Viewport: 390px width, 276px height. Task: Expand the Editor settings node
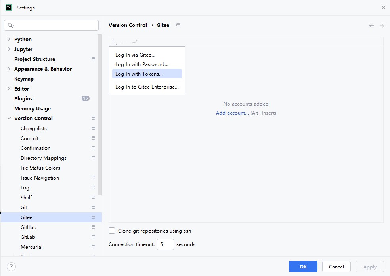9,89
